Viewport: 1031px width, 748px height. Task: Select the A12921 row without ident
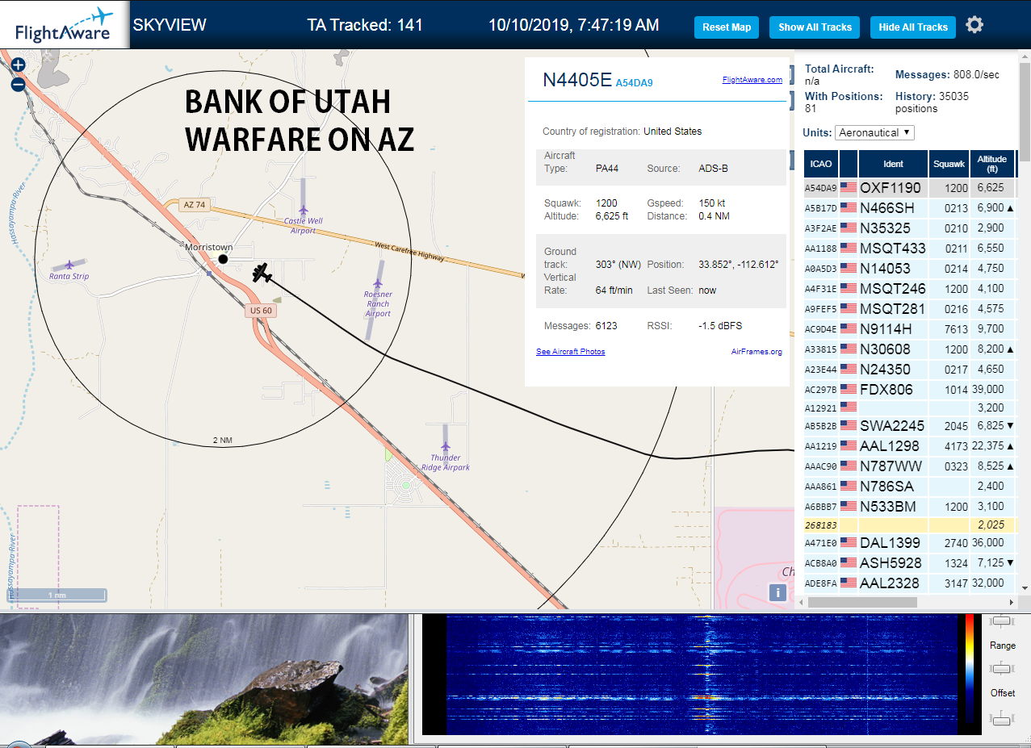click(x=909, y=407)
